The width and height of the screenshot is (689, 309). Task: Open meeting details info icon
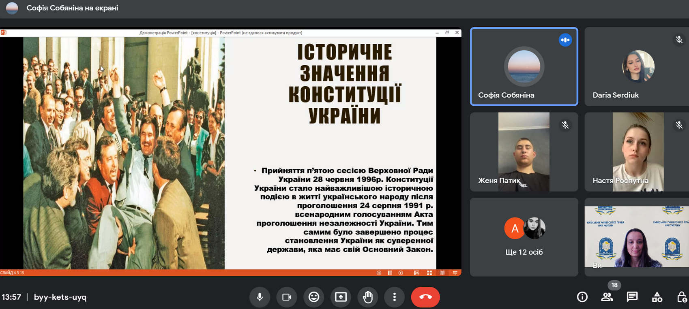[x=582, y=297]
